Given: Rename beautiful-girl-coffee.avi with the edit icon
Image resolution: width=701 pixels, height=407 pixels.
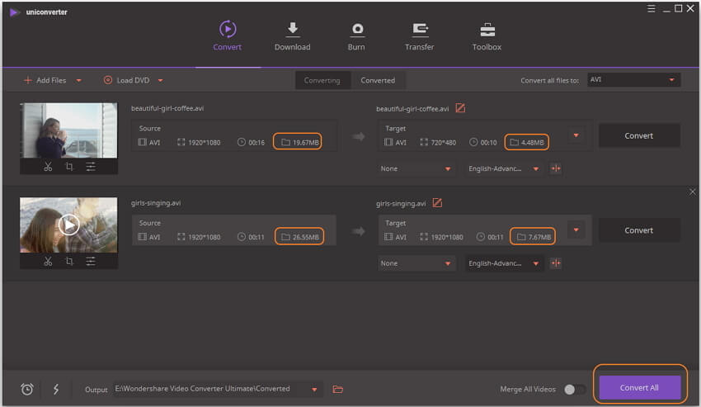Looking at the screenshot, I should click(460, 108).
